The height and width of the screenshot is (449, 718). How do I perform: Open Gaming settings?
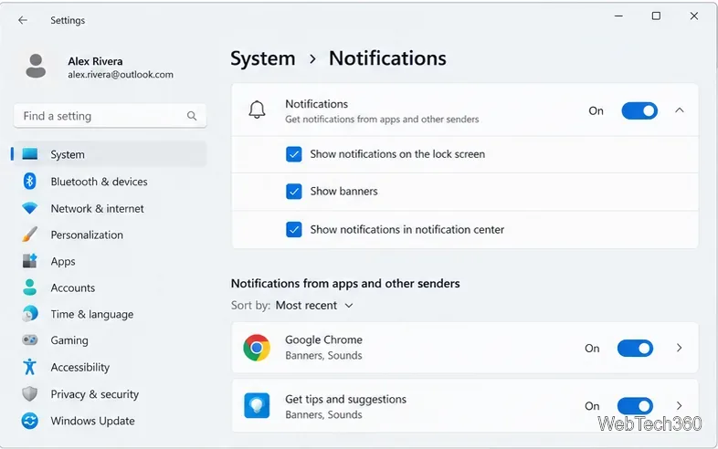110,340
